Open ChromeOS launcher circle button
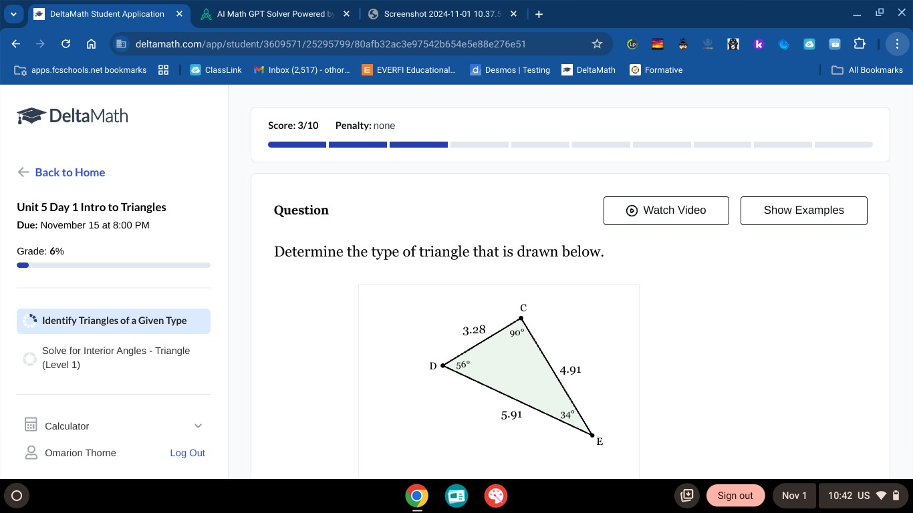 [x=17, y=496]
